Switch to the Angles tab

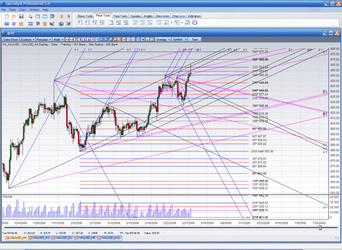click(x=148, y=16)
